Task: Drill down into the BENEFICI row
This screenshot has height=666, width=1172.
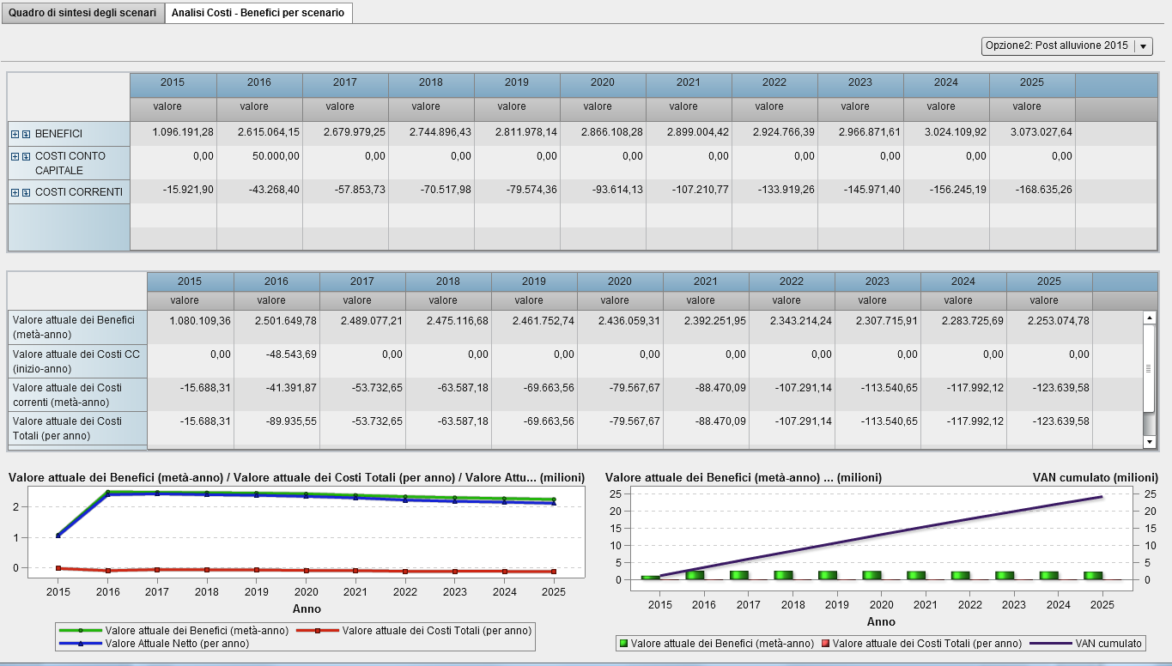Action: click(26, 134)
